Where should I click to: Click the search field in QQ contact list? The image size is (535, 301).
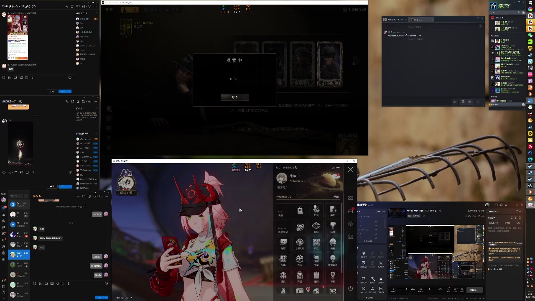coord(16,196)
